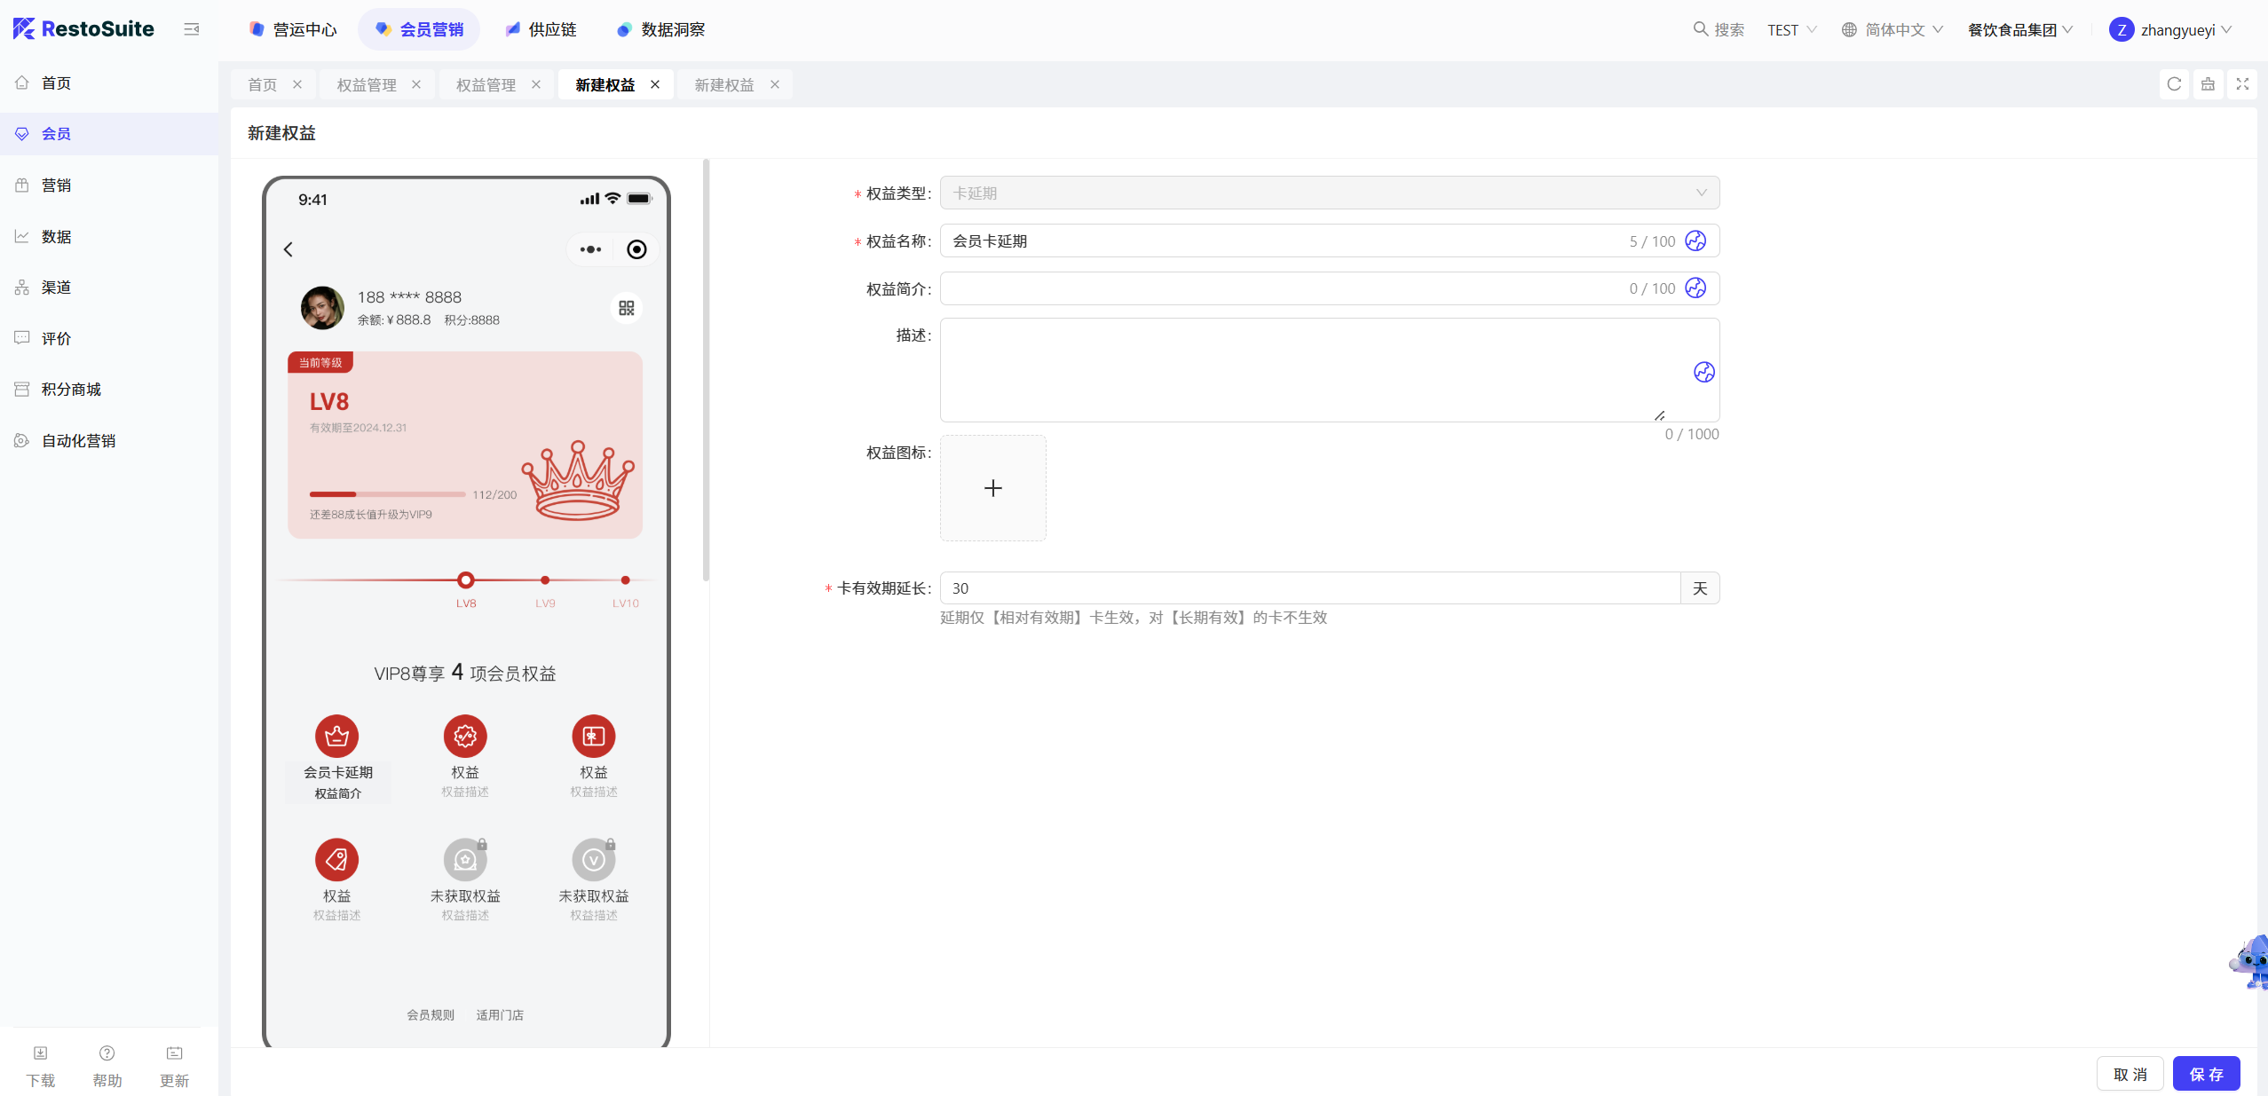Click translate icon in 权益名称 field
Viewport: 2268px width, 1096px height.
point(1695,240)
